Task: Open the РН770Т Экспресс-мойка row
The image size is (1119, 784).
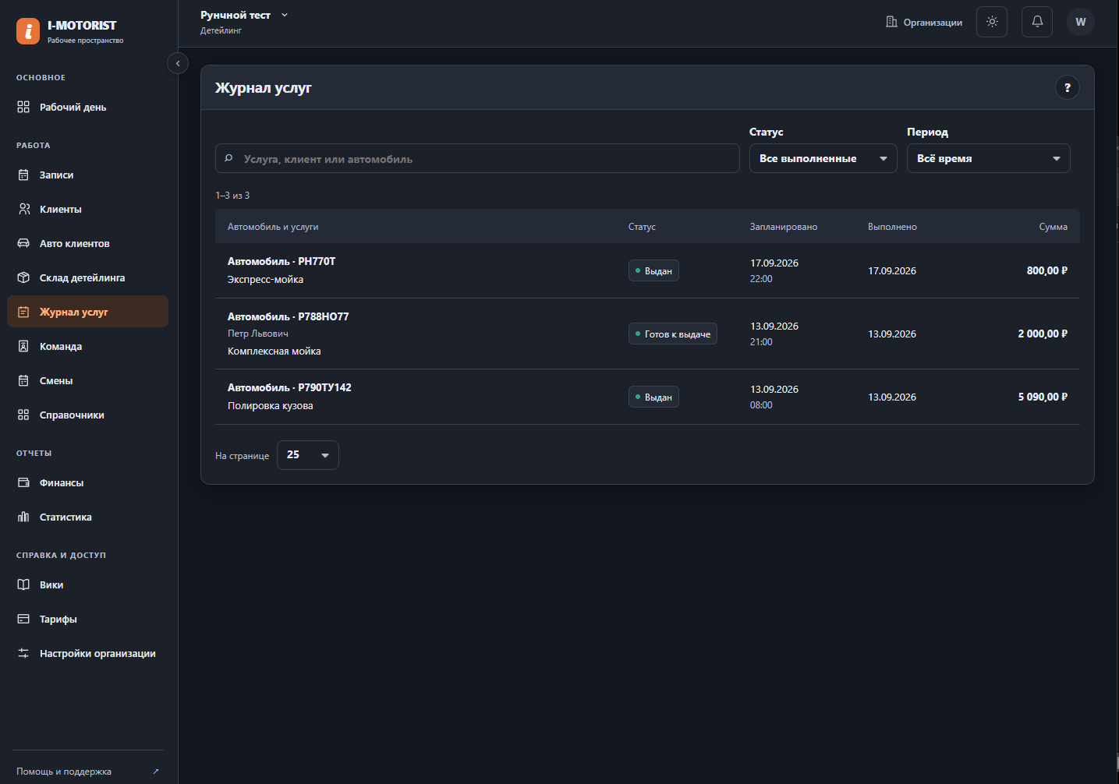Action: [x=647, y=270]
